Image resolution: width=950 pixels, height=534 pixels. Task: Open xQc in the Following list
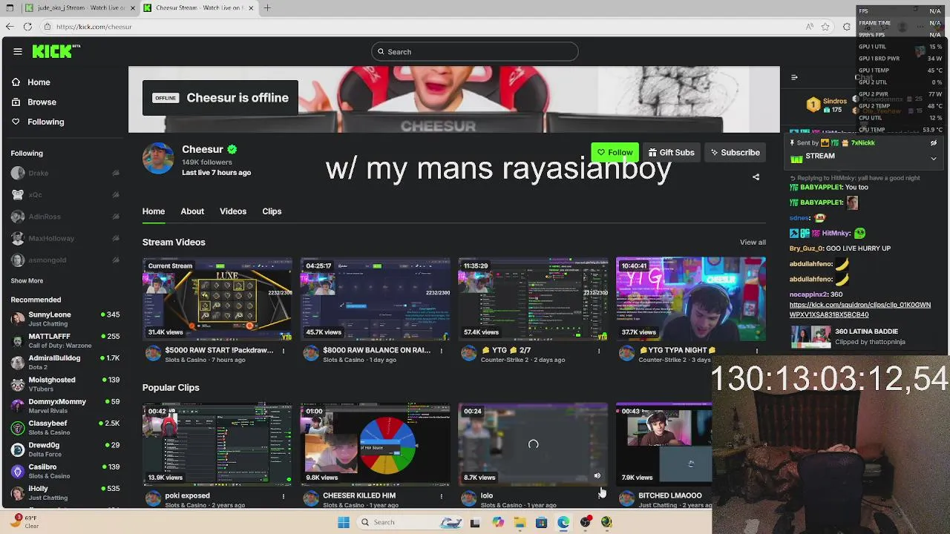[x=65, y=195]
